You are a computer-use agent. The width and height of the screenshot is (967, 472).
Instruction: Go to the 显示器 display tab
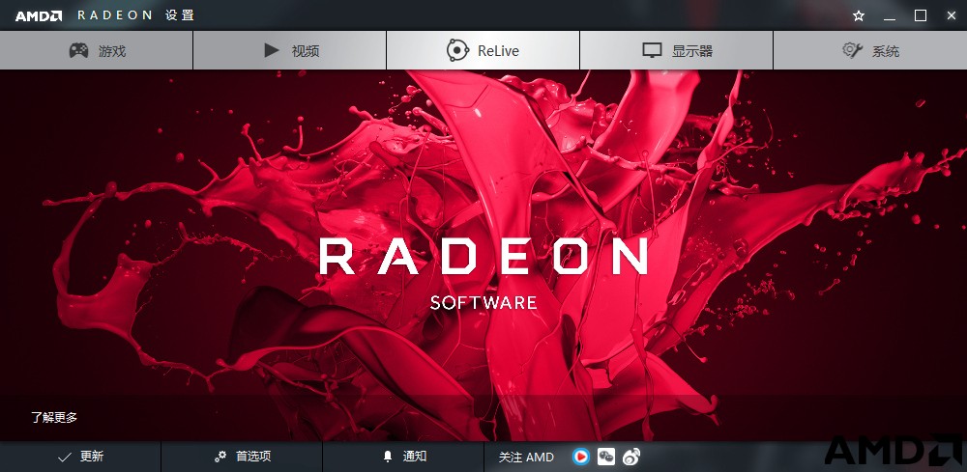pyautogui.click(x=677, y=50)
